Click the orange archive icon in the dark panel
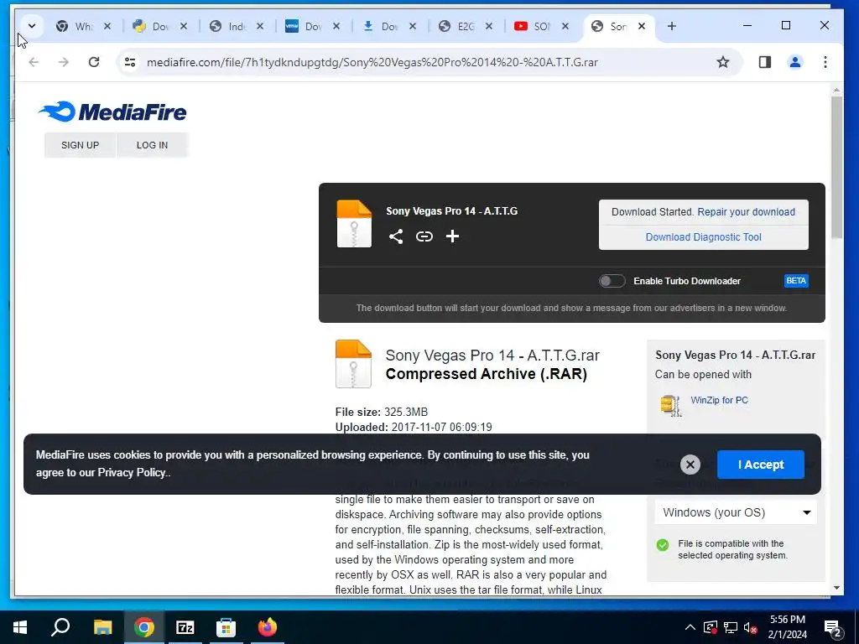This screenshot has width=859, height=644. click(354, 224)
